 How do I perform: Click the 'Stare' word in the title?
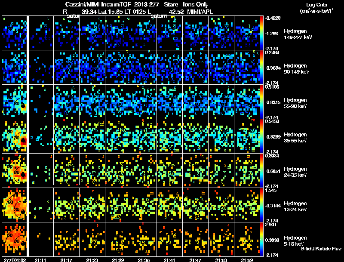point(171,4)
